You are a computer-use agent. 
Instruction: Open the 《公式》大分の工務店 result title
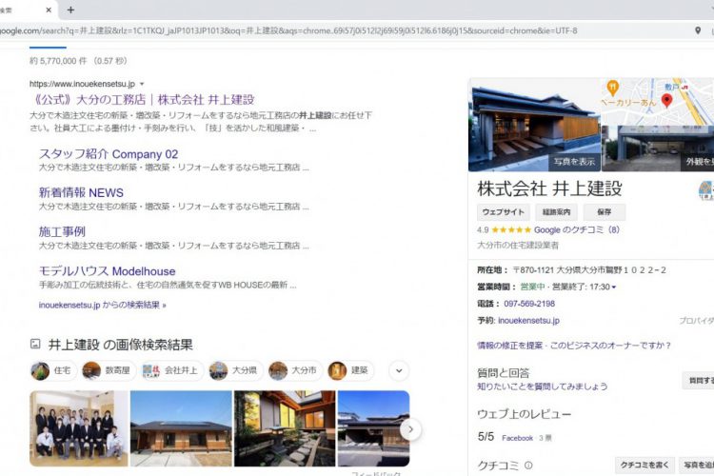[145, 100]
